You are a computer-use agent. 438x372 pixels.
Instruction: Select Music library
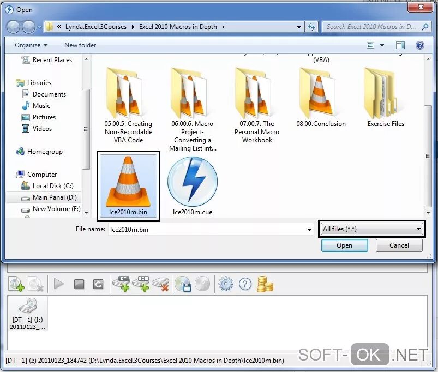click(x=36, y=106)
